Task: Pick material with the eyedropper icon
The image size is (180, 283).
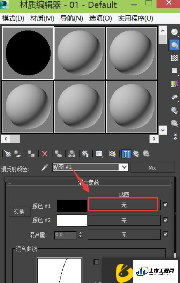Action: pos(44,167)
